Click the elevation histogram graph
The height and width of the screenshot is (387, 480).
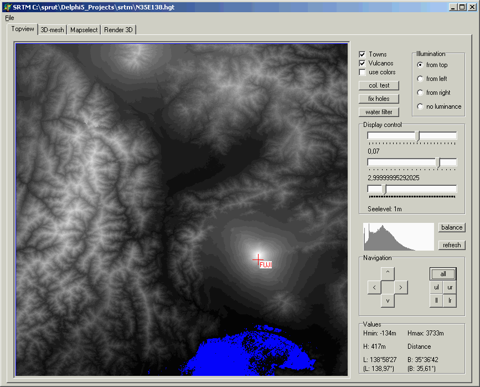click(x=398, y=237)
